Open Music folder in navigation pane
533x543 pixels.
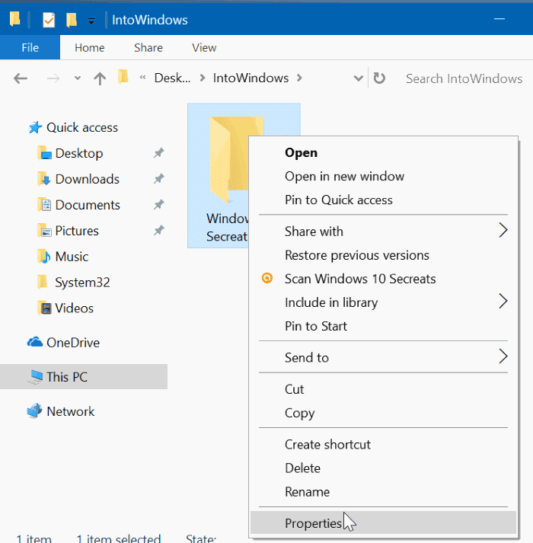click(x=72, y=257)
